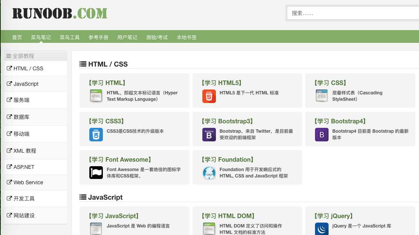Screen dimensions: 419x235
Task: Select 服务端 in the sidebar
Action: 36,100
